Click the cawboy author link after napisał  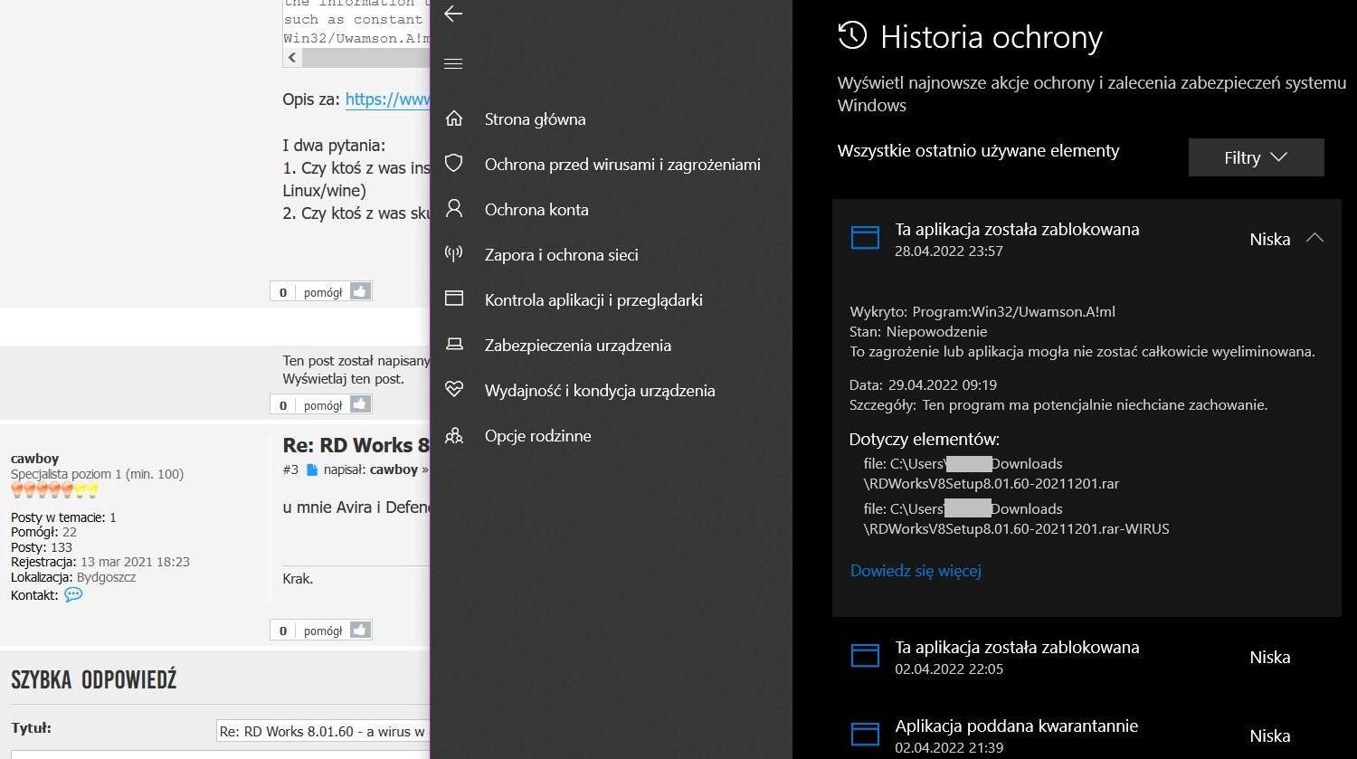[394, 470]
